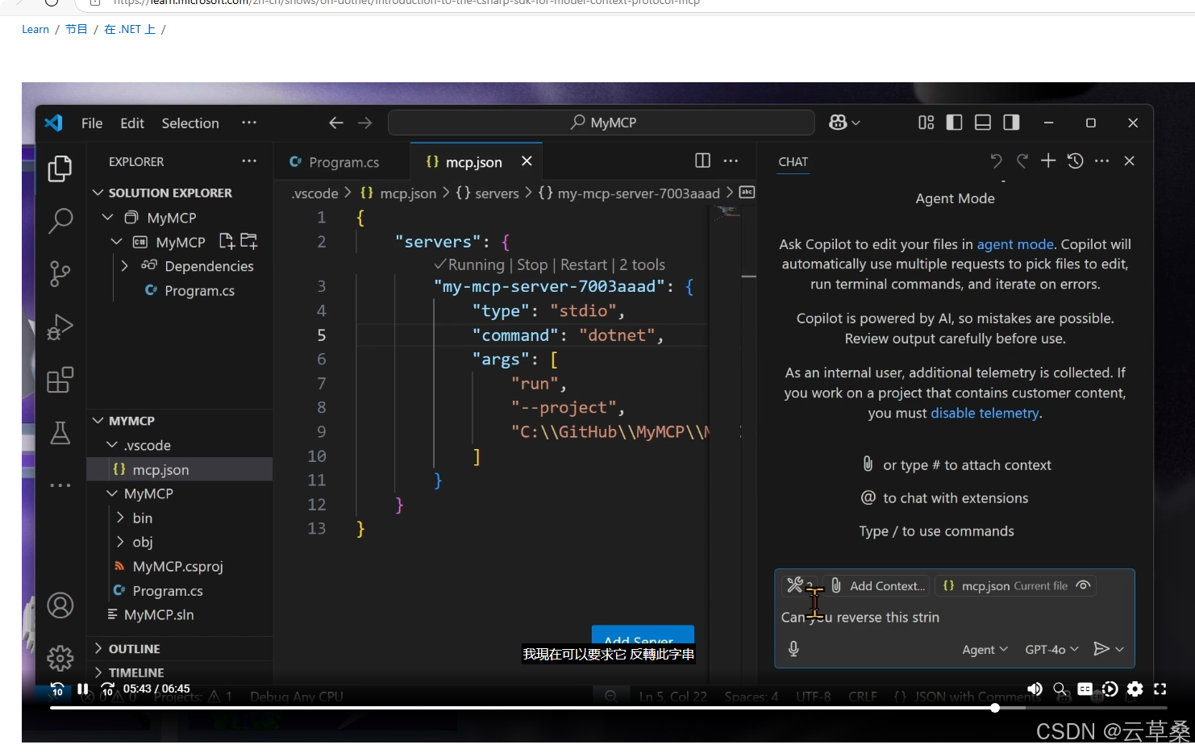Start voice chat with microphone icon

pyautogui.click(x=793, y=649)
